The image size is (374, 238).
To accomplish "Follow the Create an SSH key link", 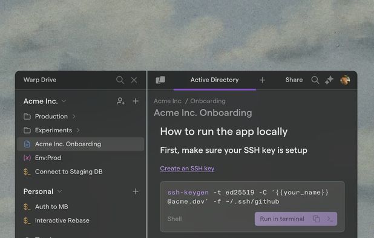I will (x=187, y=169).
